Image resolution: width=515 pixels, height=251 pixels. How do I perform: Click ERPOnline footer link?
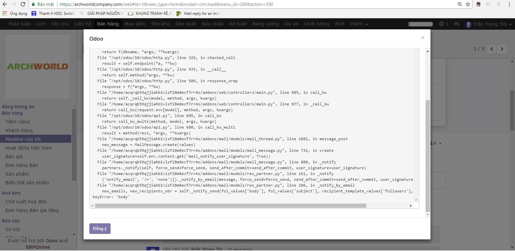pos(38,247)
